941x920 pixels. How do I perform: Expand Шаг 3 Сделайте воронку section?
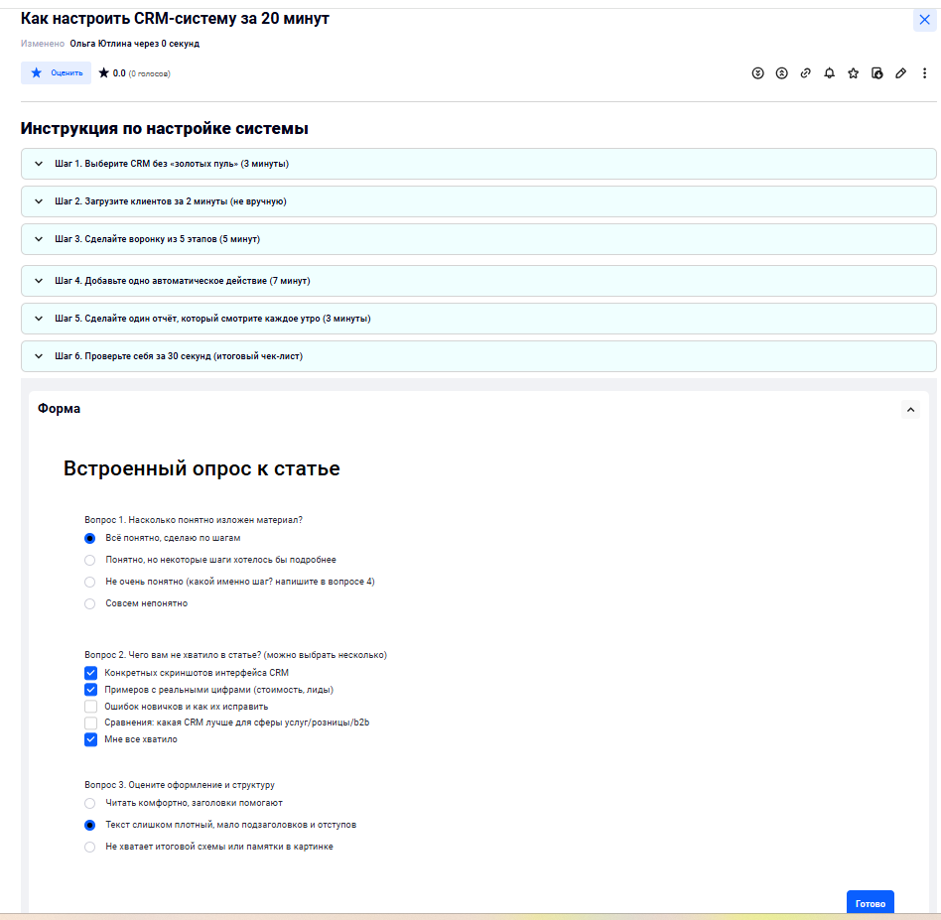pyautogui.click(x=478, y=239)
